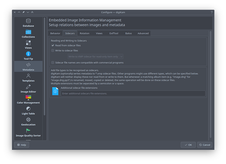Open the Tool-Tip info icon

pos(28,54)
